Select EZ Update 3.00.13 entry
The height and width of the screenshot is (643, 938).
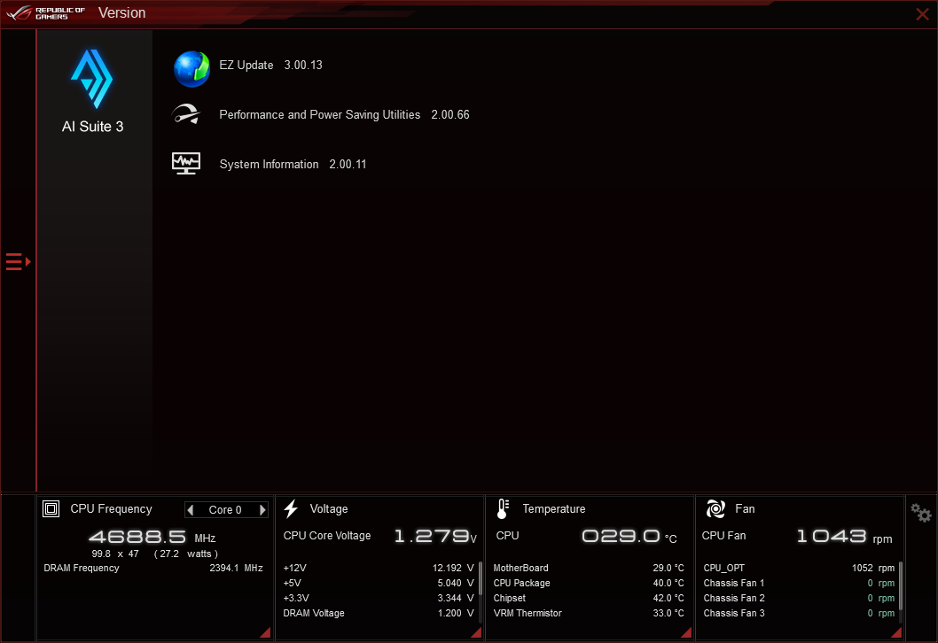[x=270, y=66]
